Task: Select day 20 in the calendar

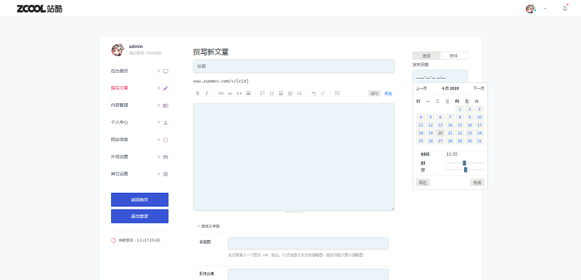Action: click(x=440, y=133)
